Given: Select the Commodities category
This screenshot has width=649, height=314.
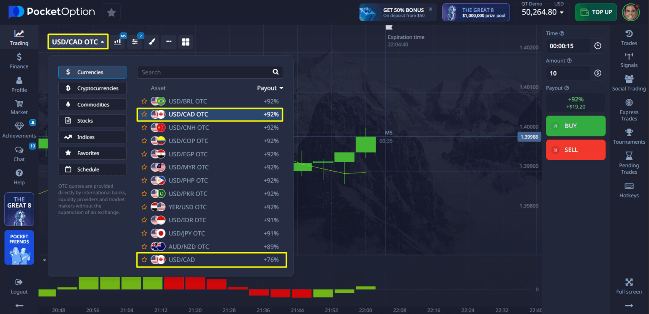Looking at the screenshot, I should [x=92, y=104].
